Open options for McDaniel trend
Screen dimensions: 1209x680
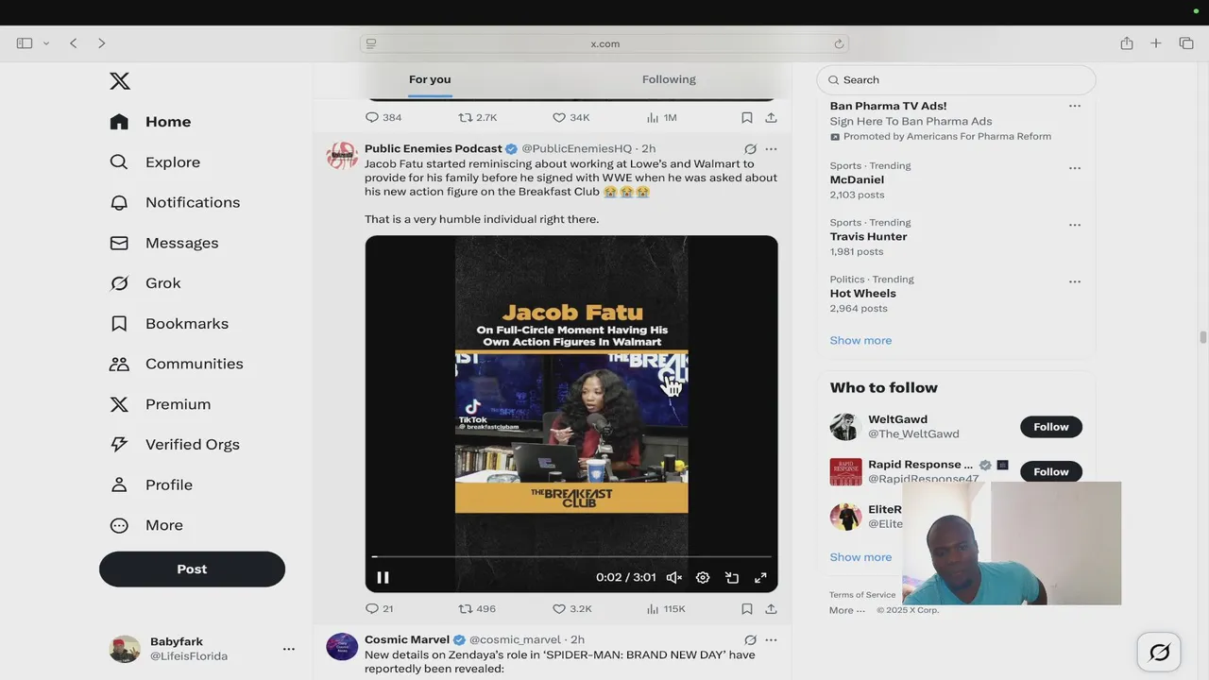pyautogui.click(x=1074, y=168)
